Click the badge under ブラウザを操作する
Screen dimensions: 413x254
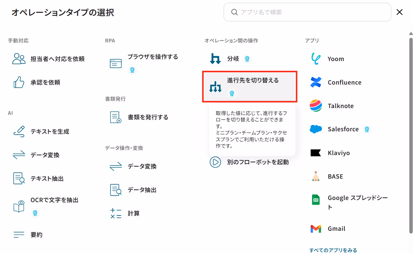tap(132, 70)
